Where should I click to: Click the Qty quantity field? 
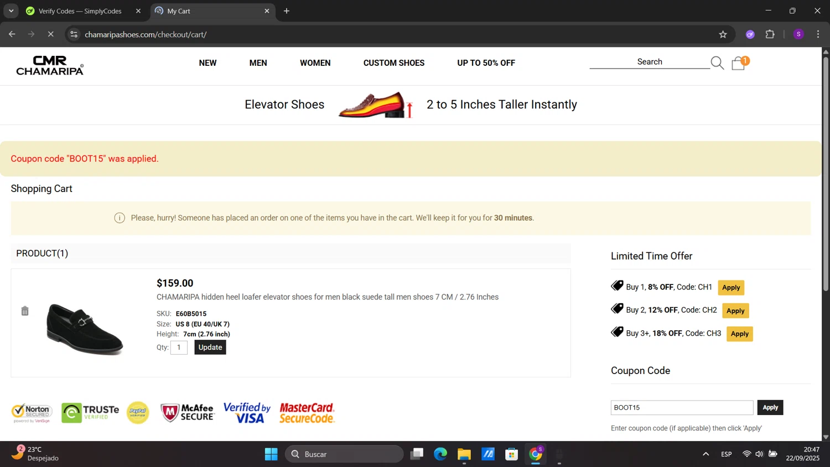[x=179, y=347]
